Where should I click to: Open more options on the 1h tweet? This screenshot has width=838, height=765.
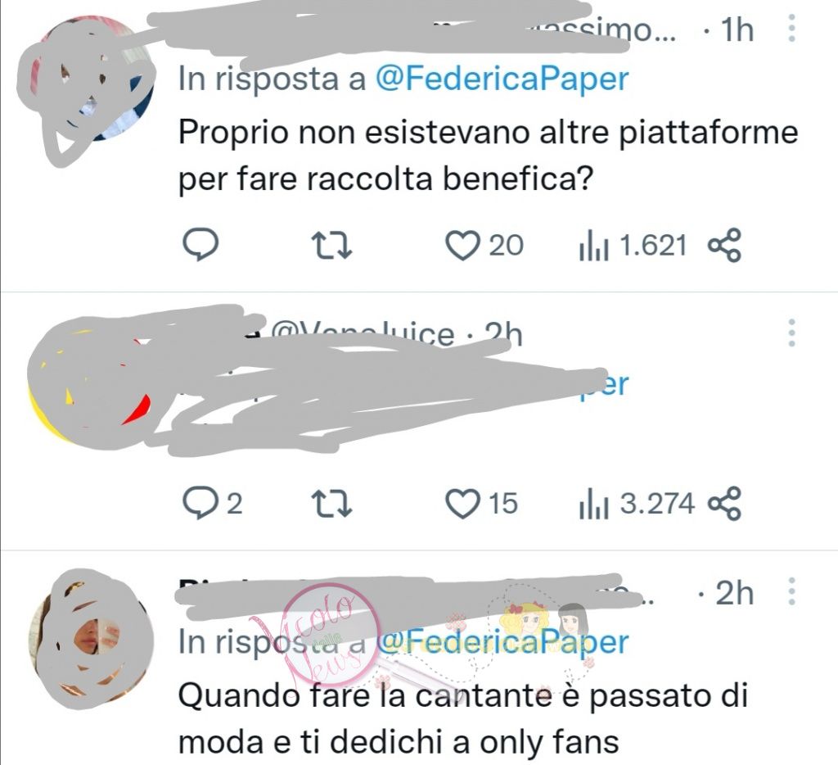(x=791, y=29)
